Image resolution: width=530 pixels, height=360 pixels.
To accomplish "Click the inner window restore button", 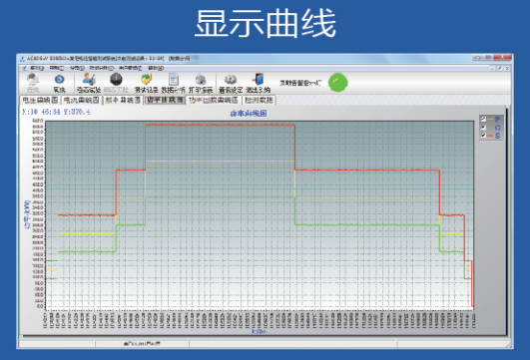I will [x=500, y=68].
